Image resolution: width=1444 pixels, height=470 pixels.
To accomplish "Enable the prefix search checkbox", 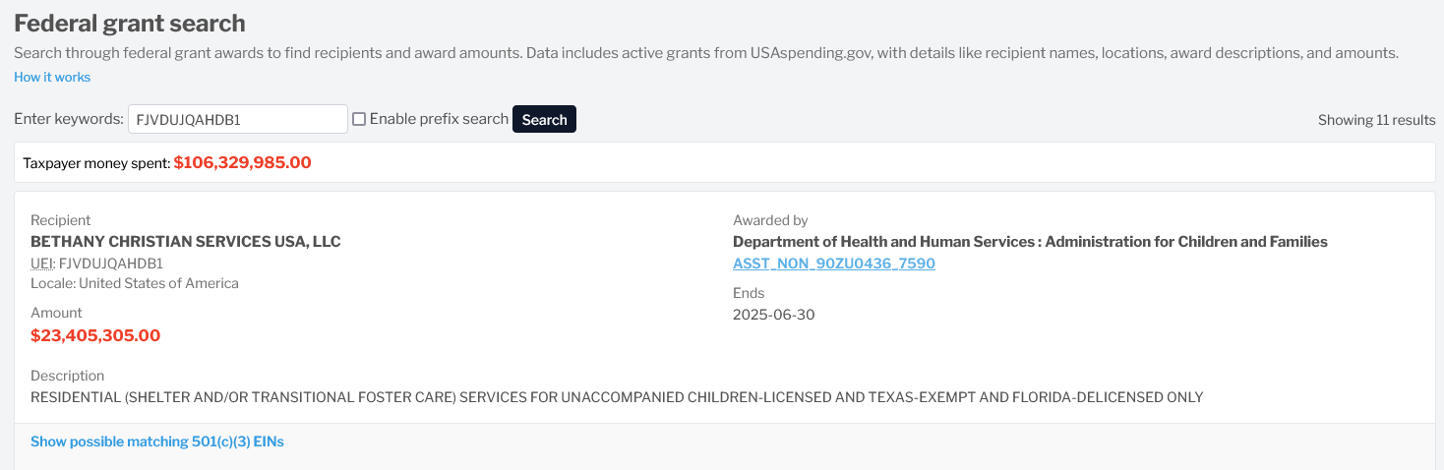I will point(359,119).
